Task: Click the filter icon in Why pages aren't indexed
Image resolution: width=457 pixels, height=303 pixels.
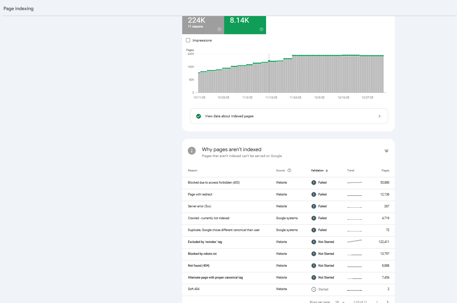Action: click(x=386, y=151)
